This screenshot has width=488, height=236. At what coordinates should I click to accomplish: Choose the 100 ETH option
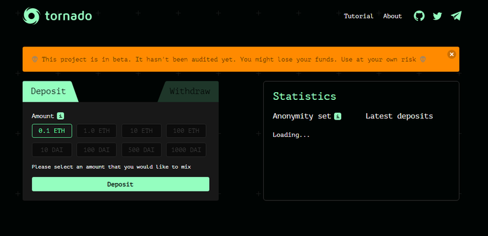pyautogui.click(x=186, y=131)
